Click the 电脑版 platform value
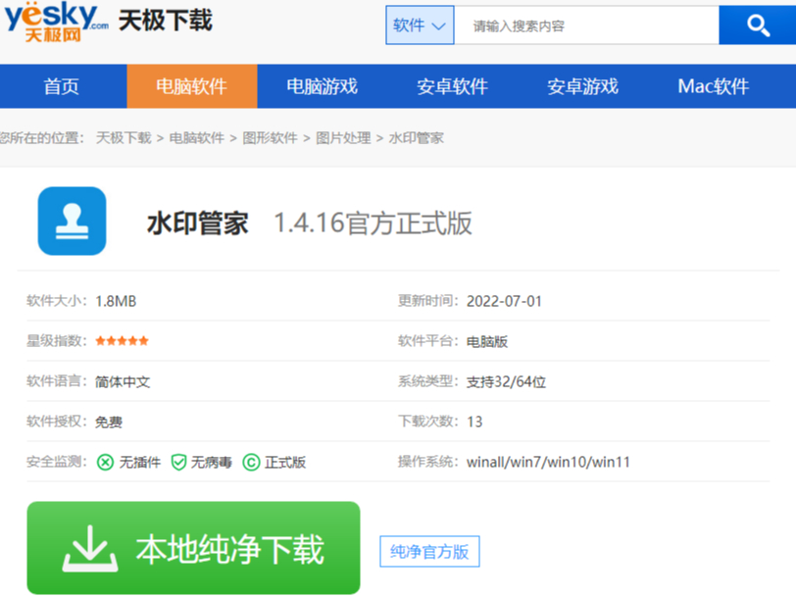This screenshot has width=796, height=597. [487, 342]
